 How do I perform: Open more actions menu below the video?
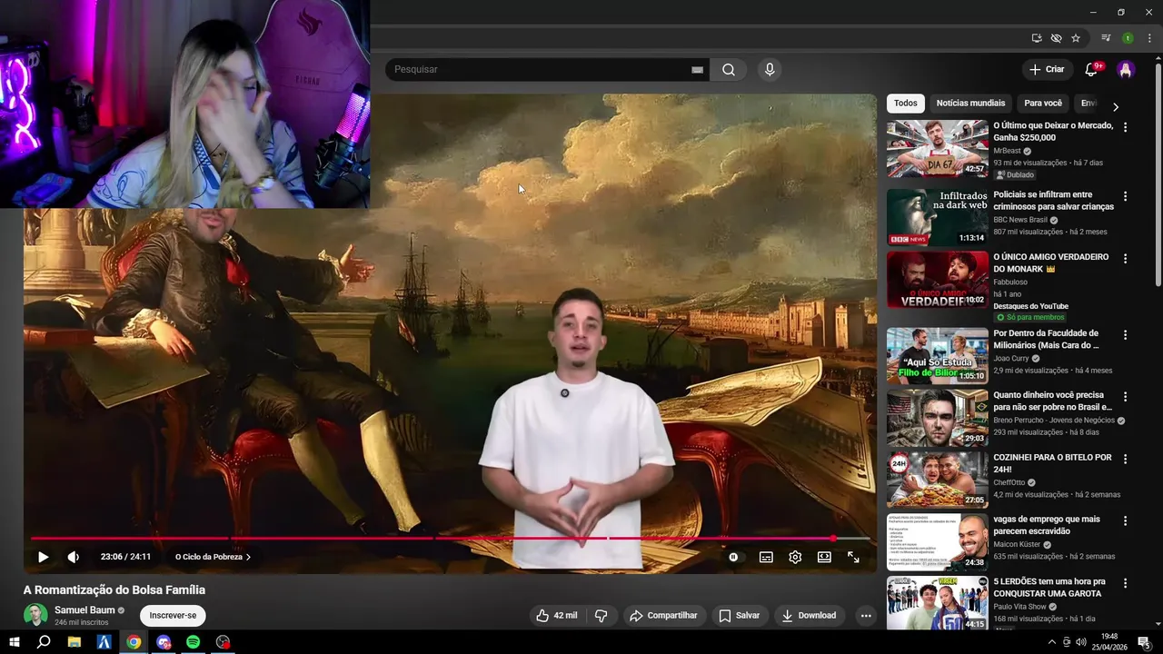click(x=866, y=615)
